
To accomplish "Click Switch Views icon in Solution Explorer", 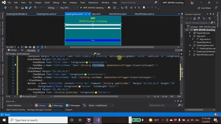I will (x=199, y=18).
